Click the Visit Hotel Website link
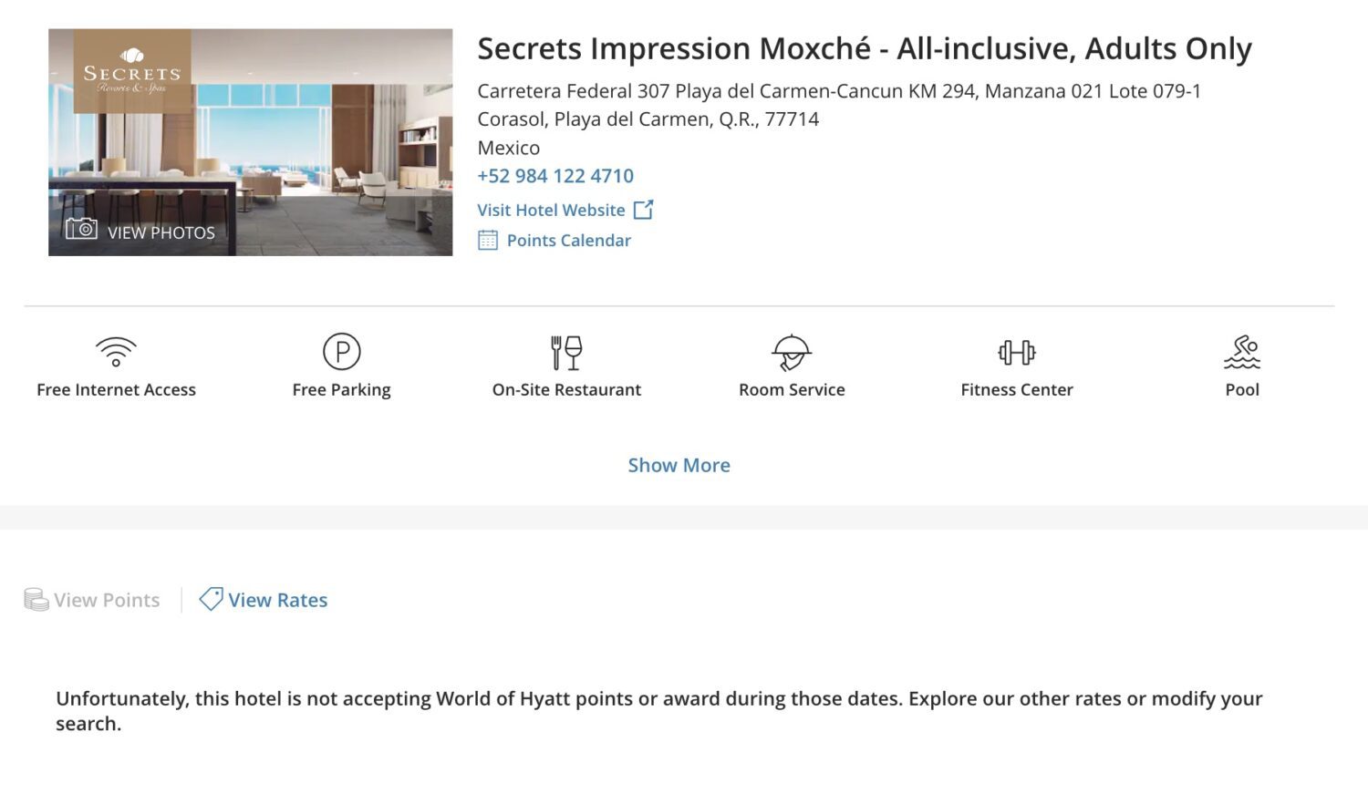This screenshot has width=1368, height=794. tap(550, 210)
